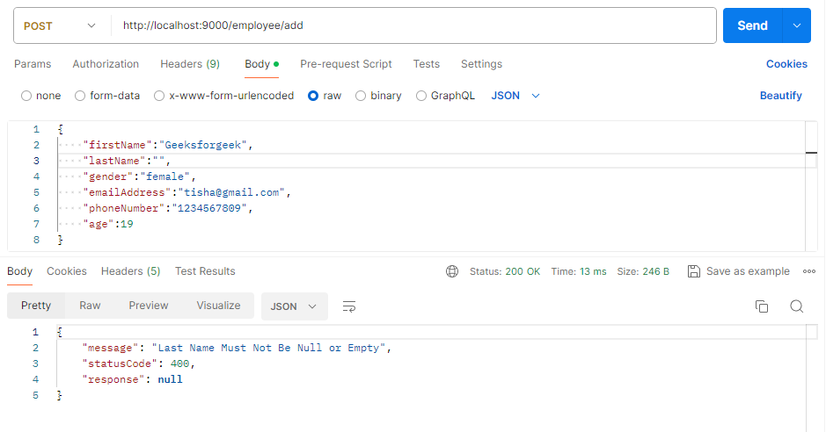Select the form-data radio button
The image size is (826, 432).
pyautogui.click(x=81, y=96)
